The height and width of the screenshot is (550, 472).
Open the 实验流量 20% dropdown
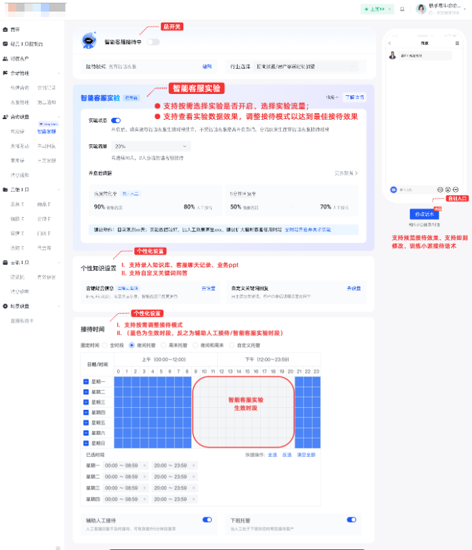click(x=151, y=146)
